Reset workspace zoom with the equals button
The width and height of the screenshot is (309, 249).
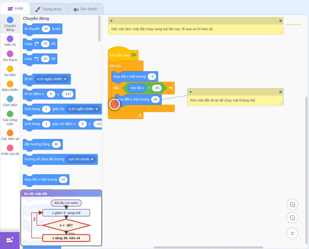292,234
